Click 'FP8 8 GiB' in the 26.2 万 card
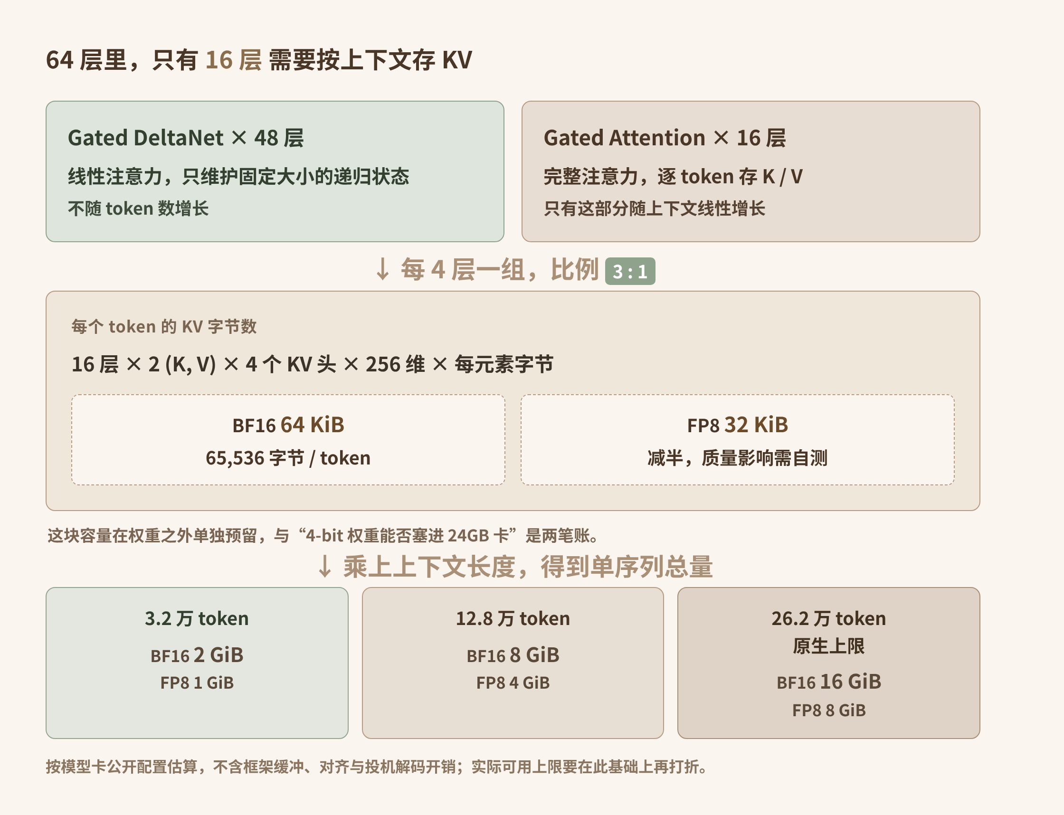Image resolution: width=1064 pixels, height=815 pixels. [x=829, y=710]
